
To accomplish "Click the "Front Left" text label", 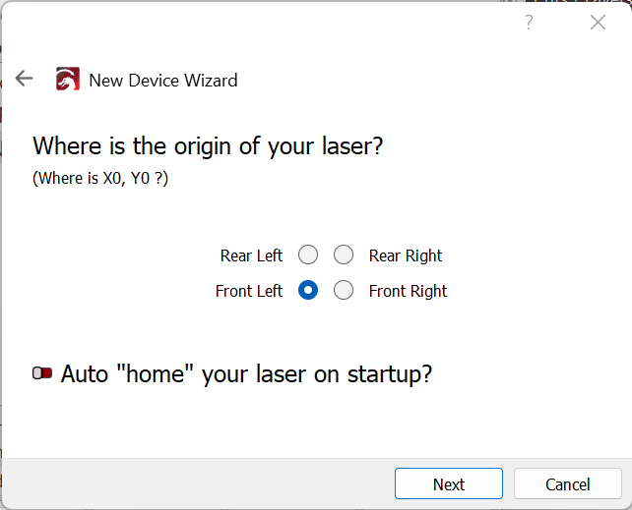I will [x=249, y=291].
